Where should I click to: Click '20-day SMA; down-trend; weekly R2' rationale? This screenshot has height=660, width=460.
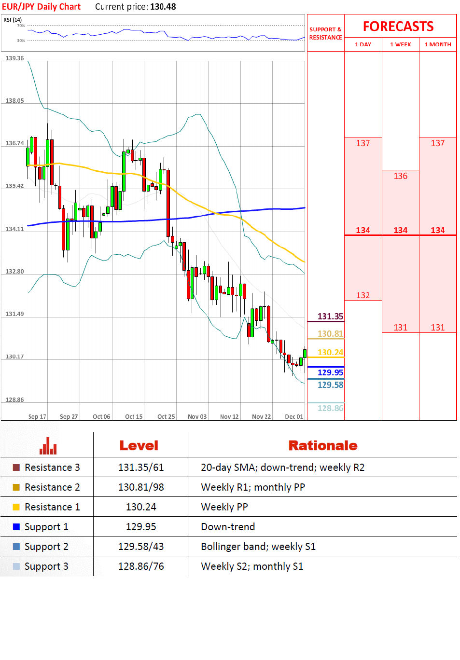pyautogui.click(x=283, y=467)
